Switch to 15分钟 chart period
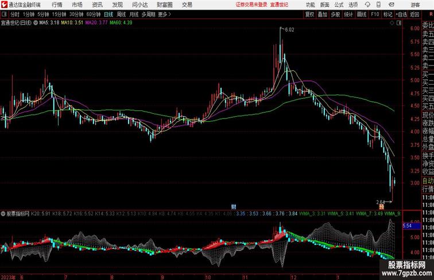Viewport: 434px width, 280px height. click(59, 14)
